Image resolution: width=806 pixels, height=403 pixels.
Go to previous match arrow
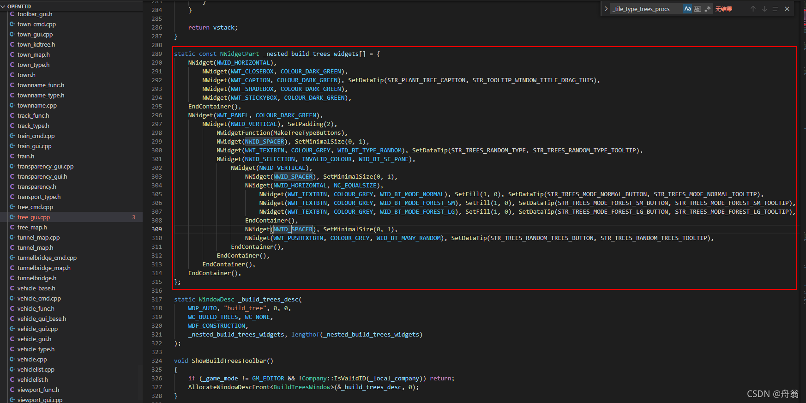click(x=753, y=9)
